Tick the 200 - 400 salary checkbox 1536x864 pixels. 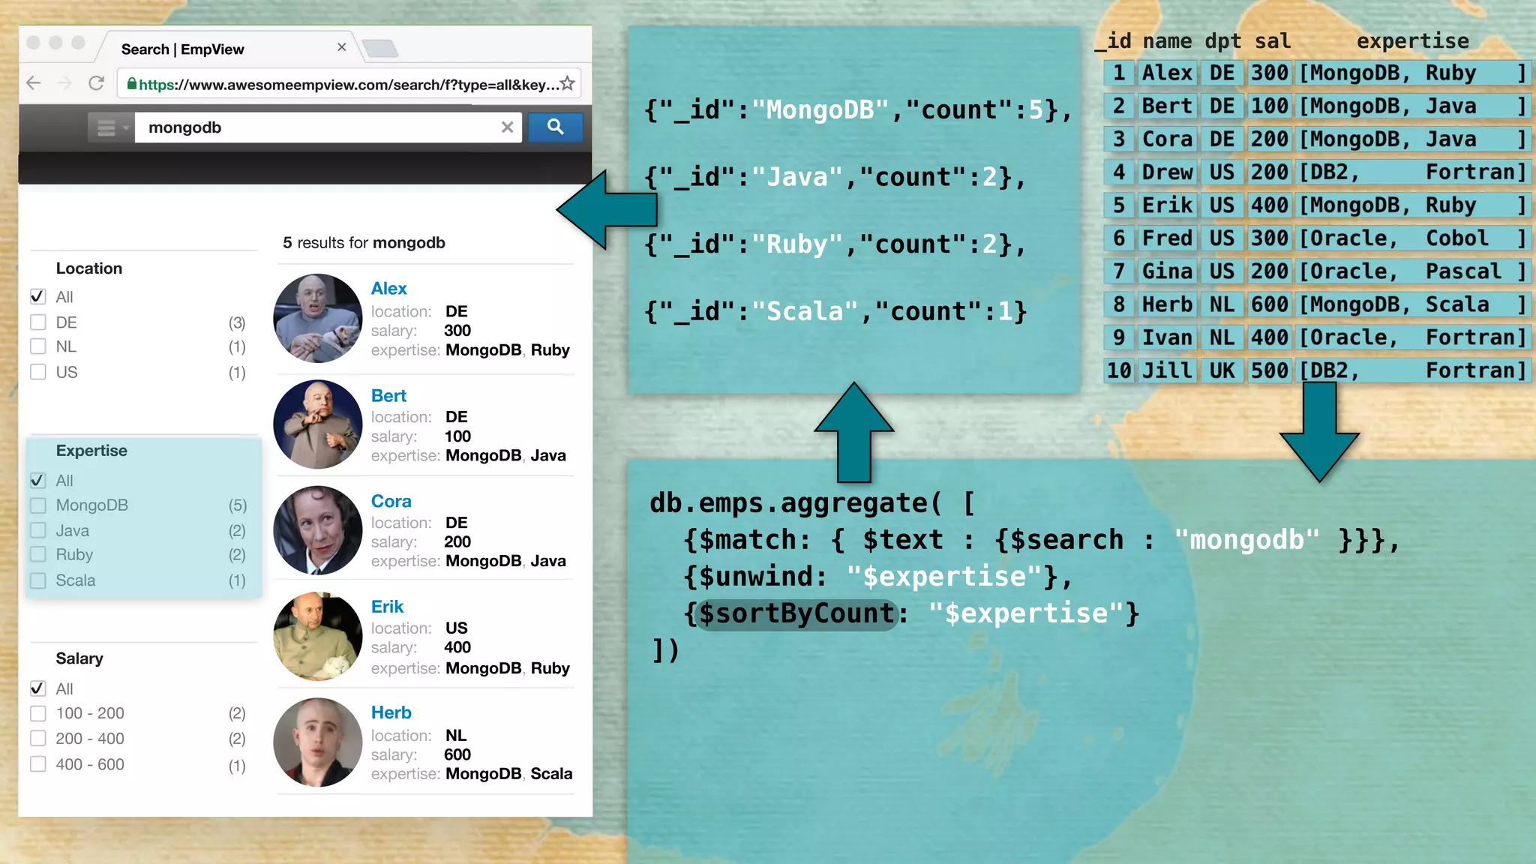[x=38, y=739]
